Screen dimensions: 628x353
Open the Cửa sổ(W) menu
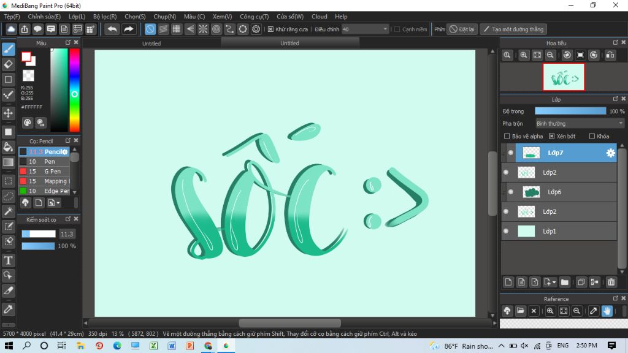click(290, 17)
